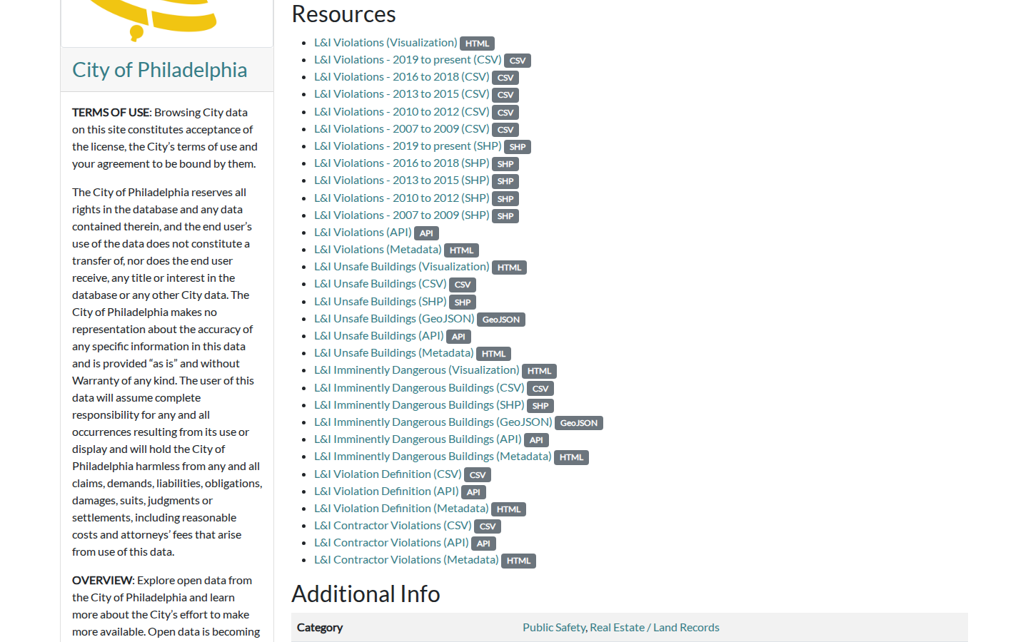Image resolution: width=1028 pixels, height=642 pixels.
Task: Open L&I Contractor Violations (API)
Action: (x=391, y=543)
